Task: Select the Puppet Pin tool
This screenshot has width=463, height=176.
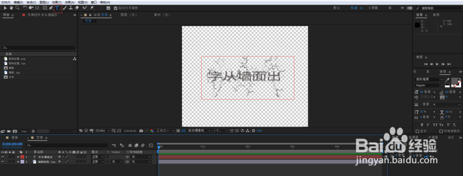Action: (92, 8)
